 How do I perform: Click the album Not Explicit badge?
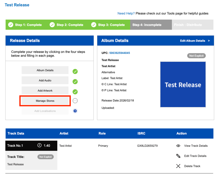pyautogui.click(x=196, y=56)
